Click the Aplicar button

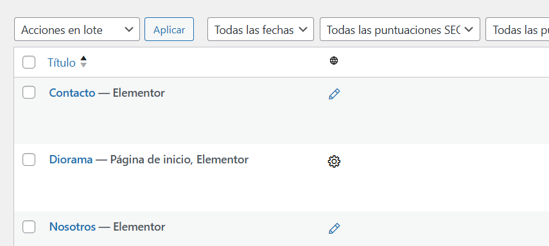point(169,29)
